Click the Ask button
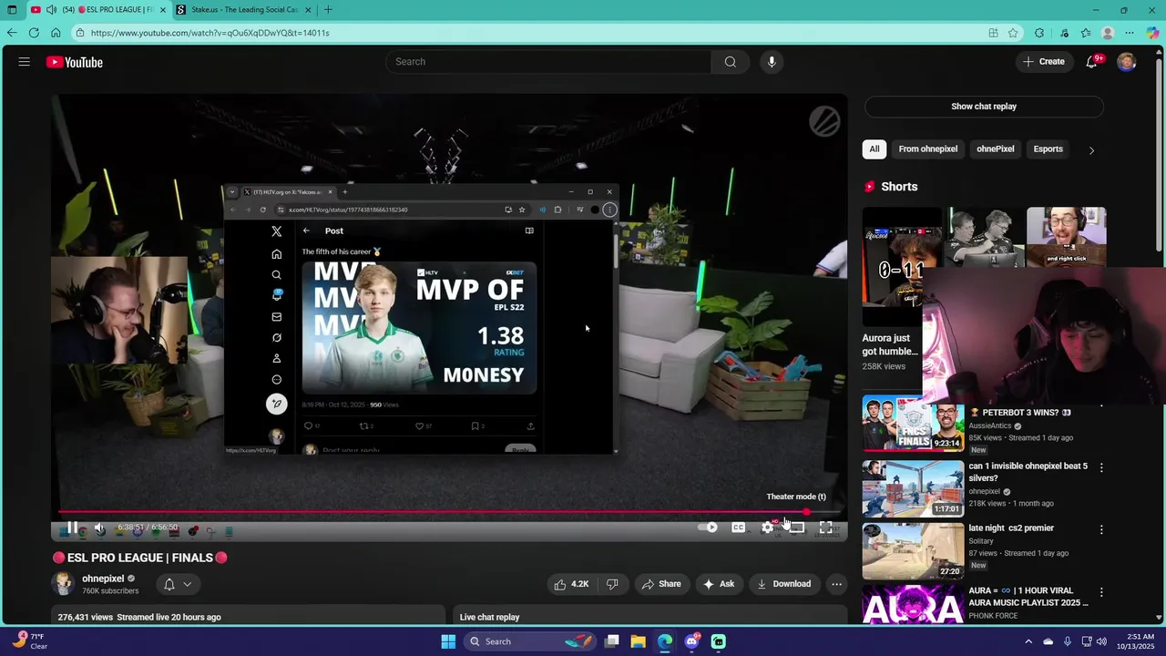The image size is (1166, 656). pos(718,584)
